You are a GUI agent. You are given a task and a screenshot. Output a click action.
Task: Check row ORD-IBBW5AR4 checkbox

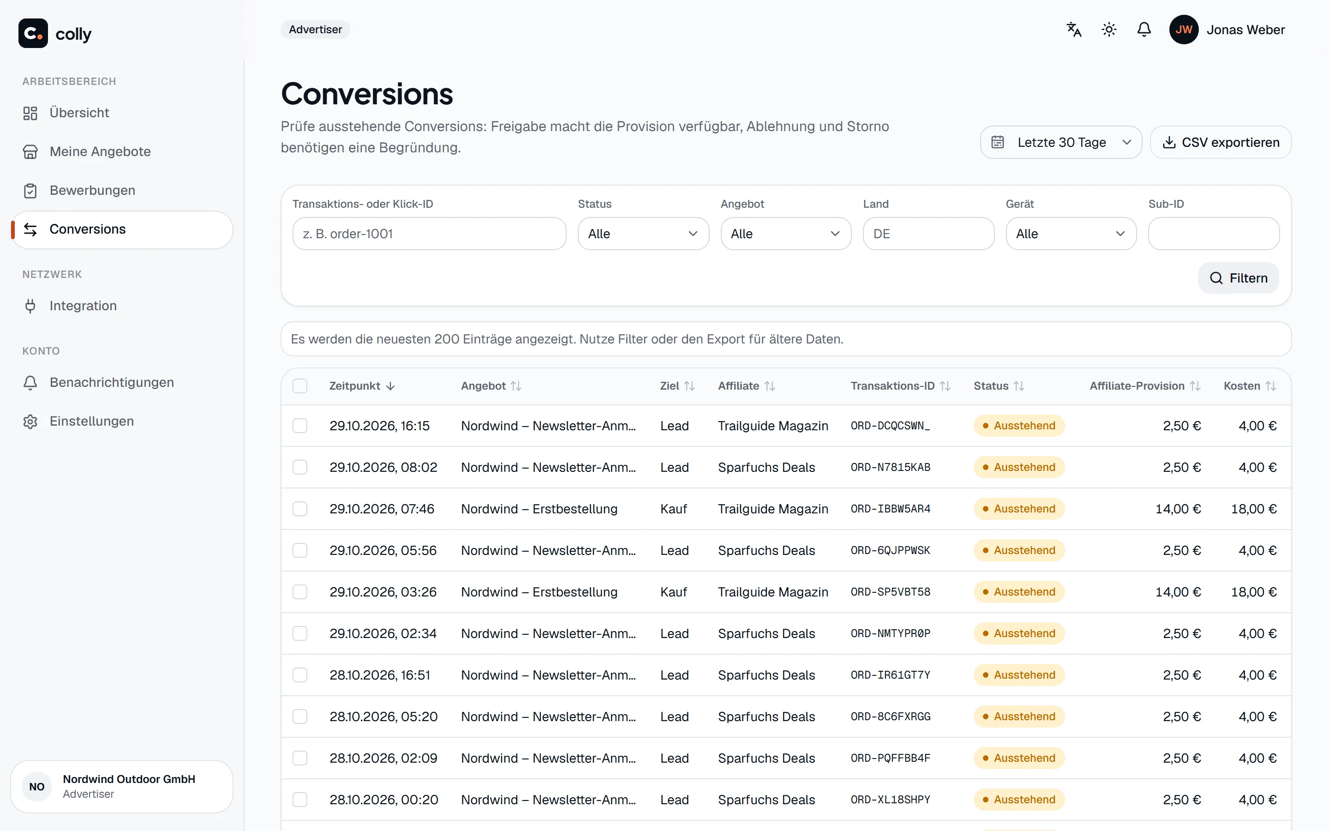point(300,509)
